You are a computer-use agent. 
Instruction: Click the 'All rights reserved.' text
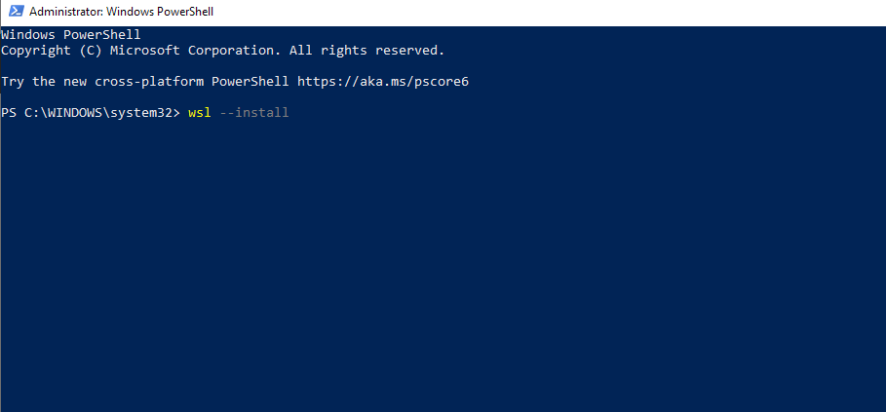point(366,51)
